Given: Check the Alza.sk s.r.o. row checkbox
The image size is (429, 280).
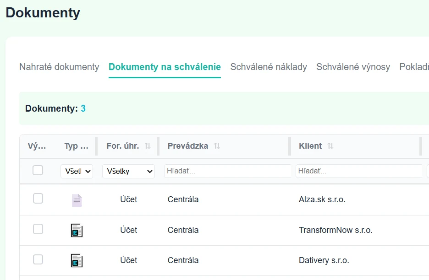Looking at the screenshot, I should [x=38, y=199].
